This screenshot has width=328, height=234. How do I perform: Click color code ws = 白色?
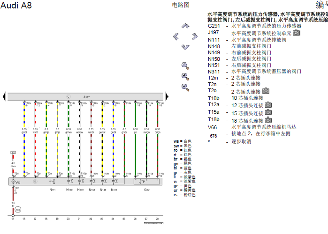coord(183,141)
